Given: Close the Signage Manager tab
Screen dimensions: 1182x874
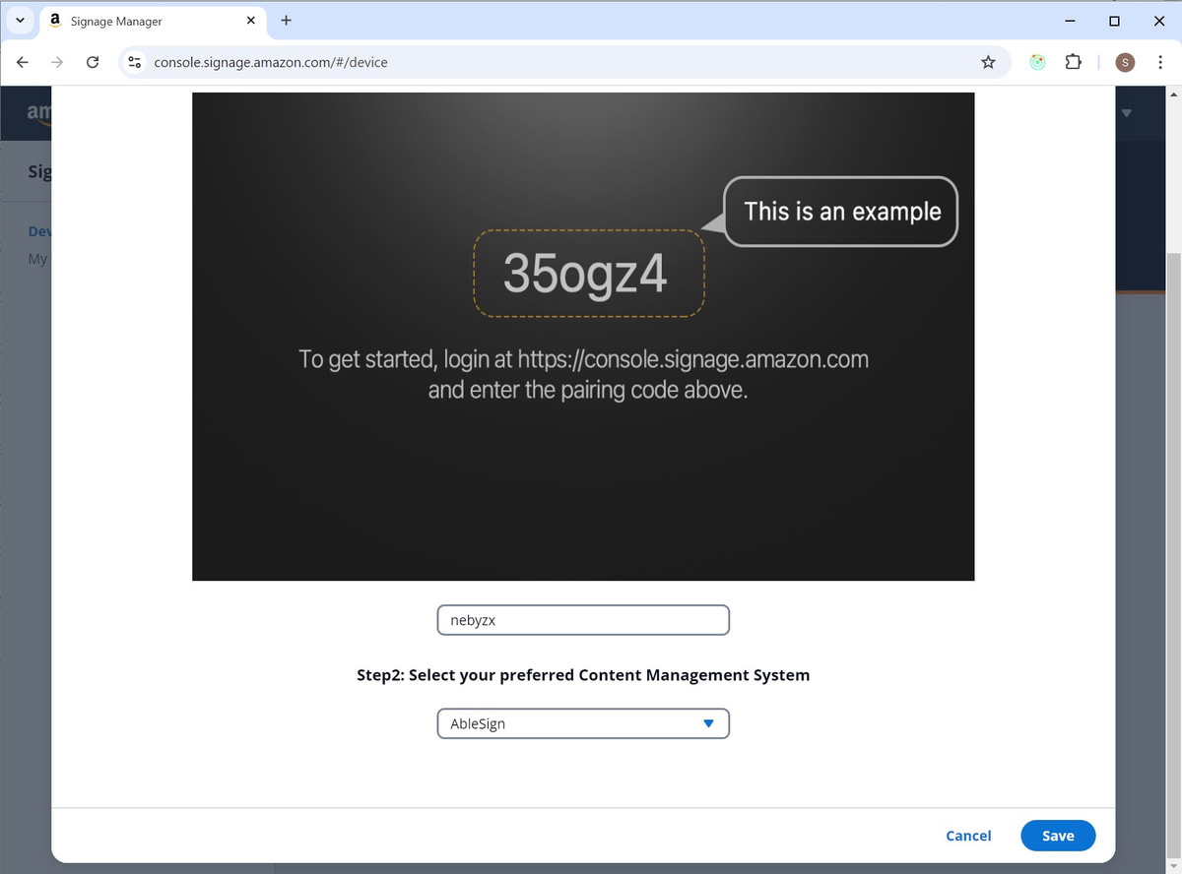Looking at the screenshot, I should [x=251, y=21].
